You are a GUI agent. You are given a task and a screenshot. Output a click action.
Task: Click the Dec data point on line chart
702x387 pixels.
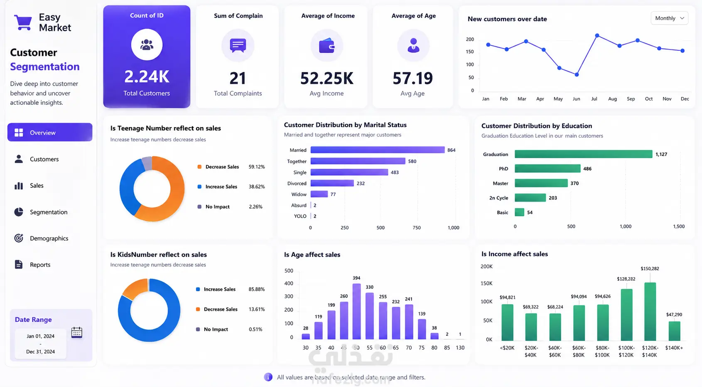pyautogui.click(x=682, y=51)
